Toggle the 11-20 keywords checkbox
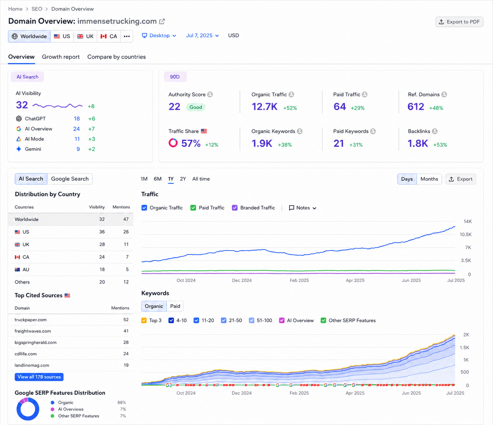 tap(196, 321)
